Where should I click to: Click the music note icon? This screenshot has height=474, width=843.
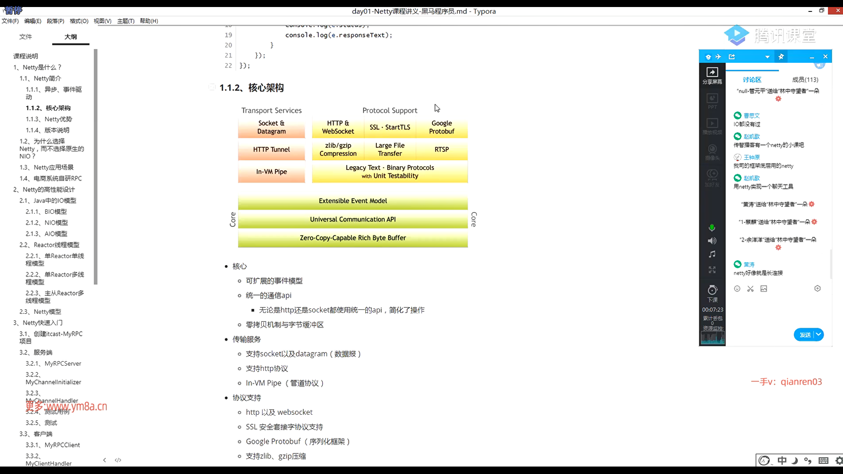712,255
